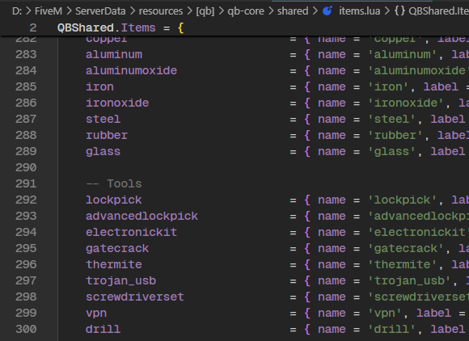The height and width of the screenshot is (341, 469).
Task: Click the string 'thermite' on line 296
Action: point(403,264)
